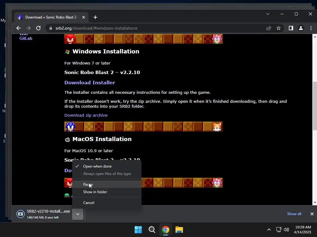Viewport: 317px width, 237px height.
Task: Open the Windows Start menu
Action: tap(138, 230)
